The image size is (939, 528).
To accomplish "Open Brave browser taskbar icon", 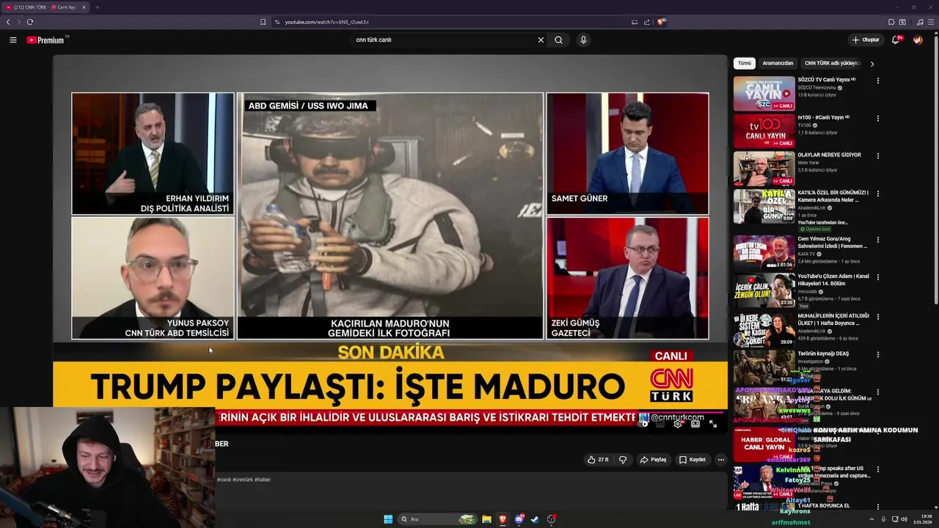I will click(503, 519).
